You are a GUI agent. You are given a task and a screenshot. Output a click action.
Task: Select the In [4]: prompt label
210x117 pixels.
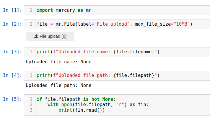(x=12, y=75)
